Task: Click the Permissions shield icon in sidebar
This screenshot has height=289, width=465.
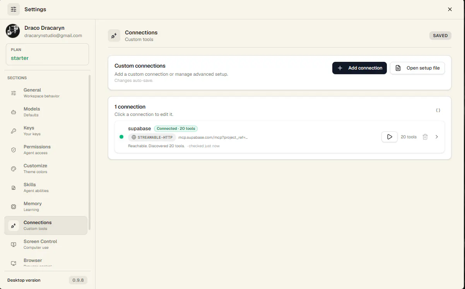Action: [14, 150]
